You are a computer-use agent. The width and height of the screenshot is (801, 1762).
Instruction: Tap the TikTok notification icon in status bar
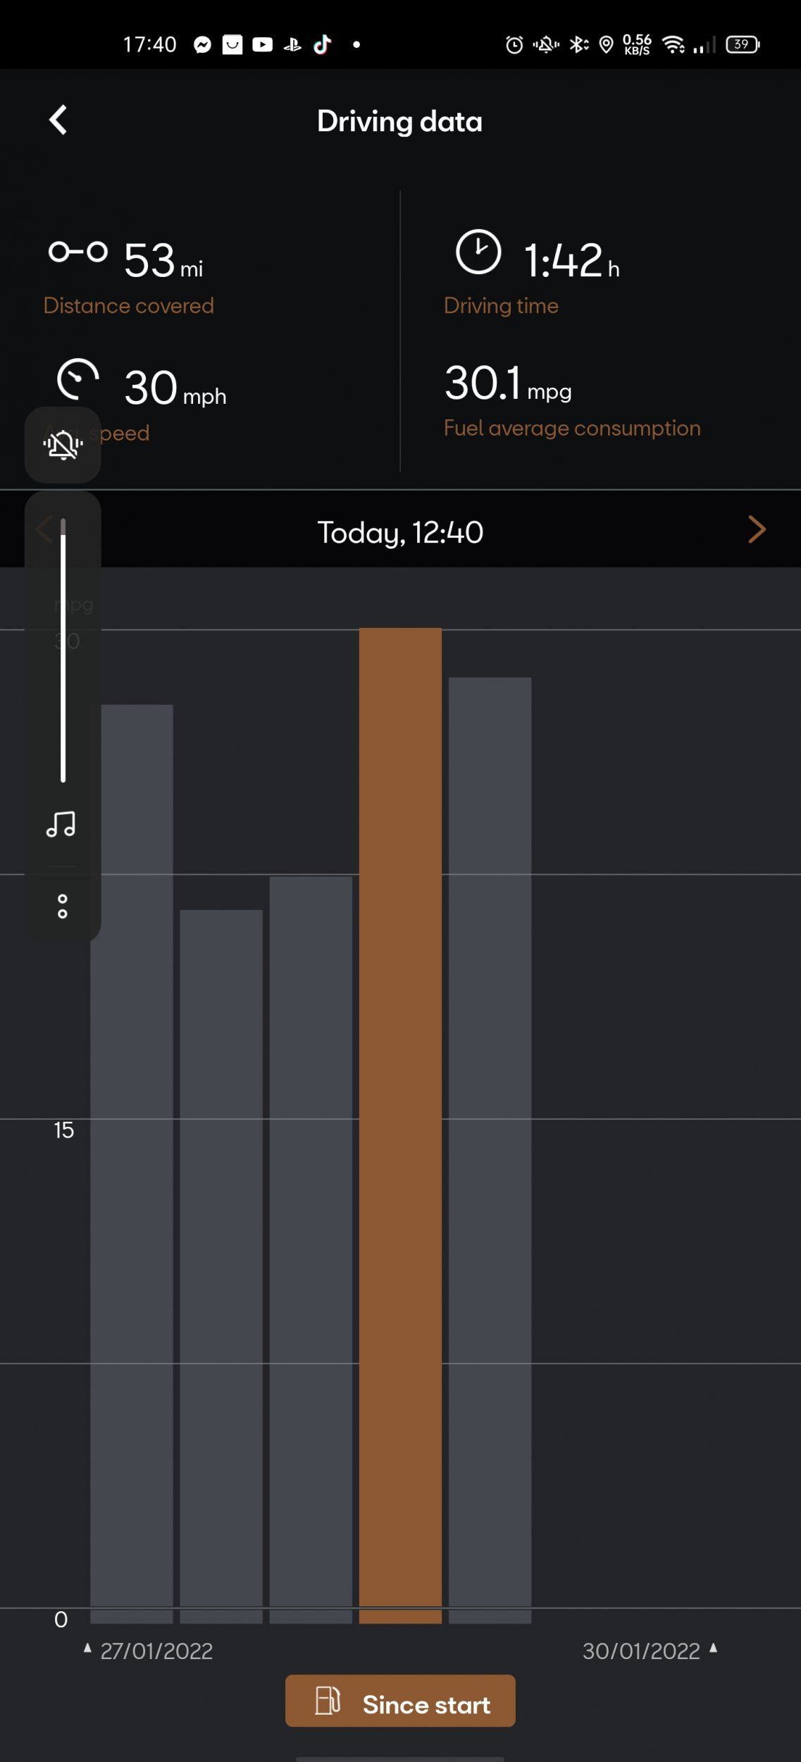323,44
